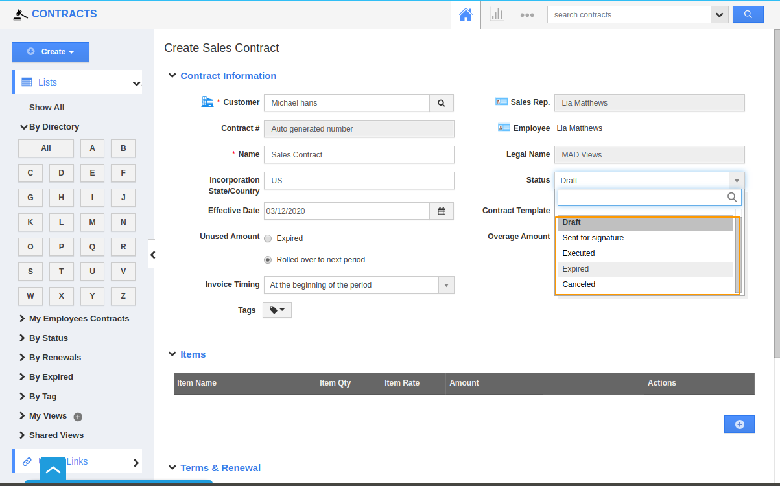Click the Item Name column header
The width and height of the screenshot is (780, 486).
245,383
